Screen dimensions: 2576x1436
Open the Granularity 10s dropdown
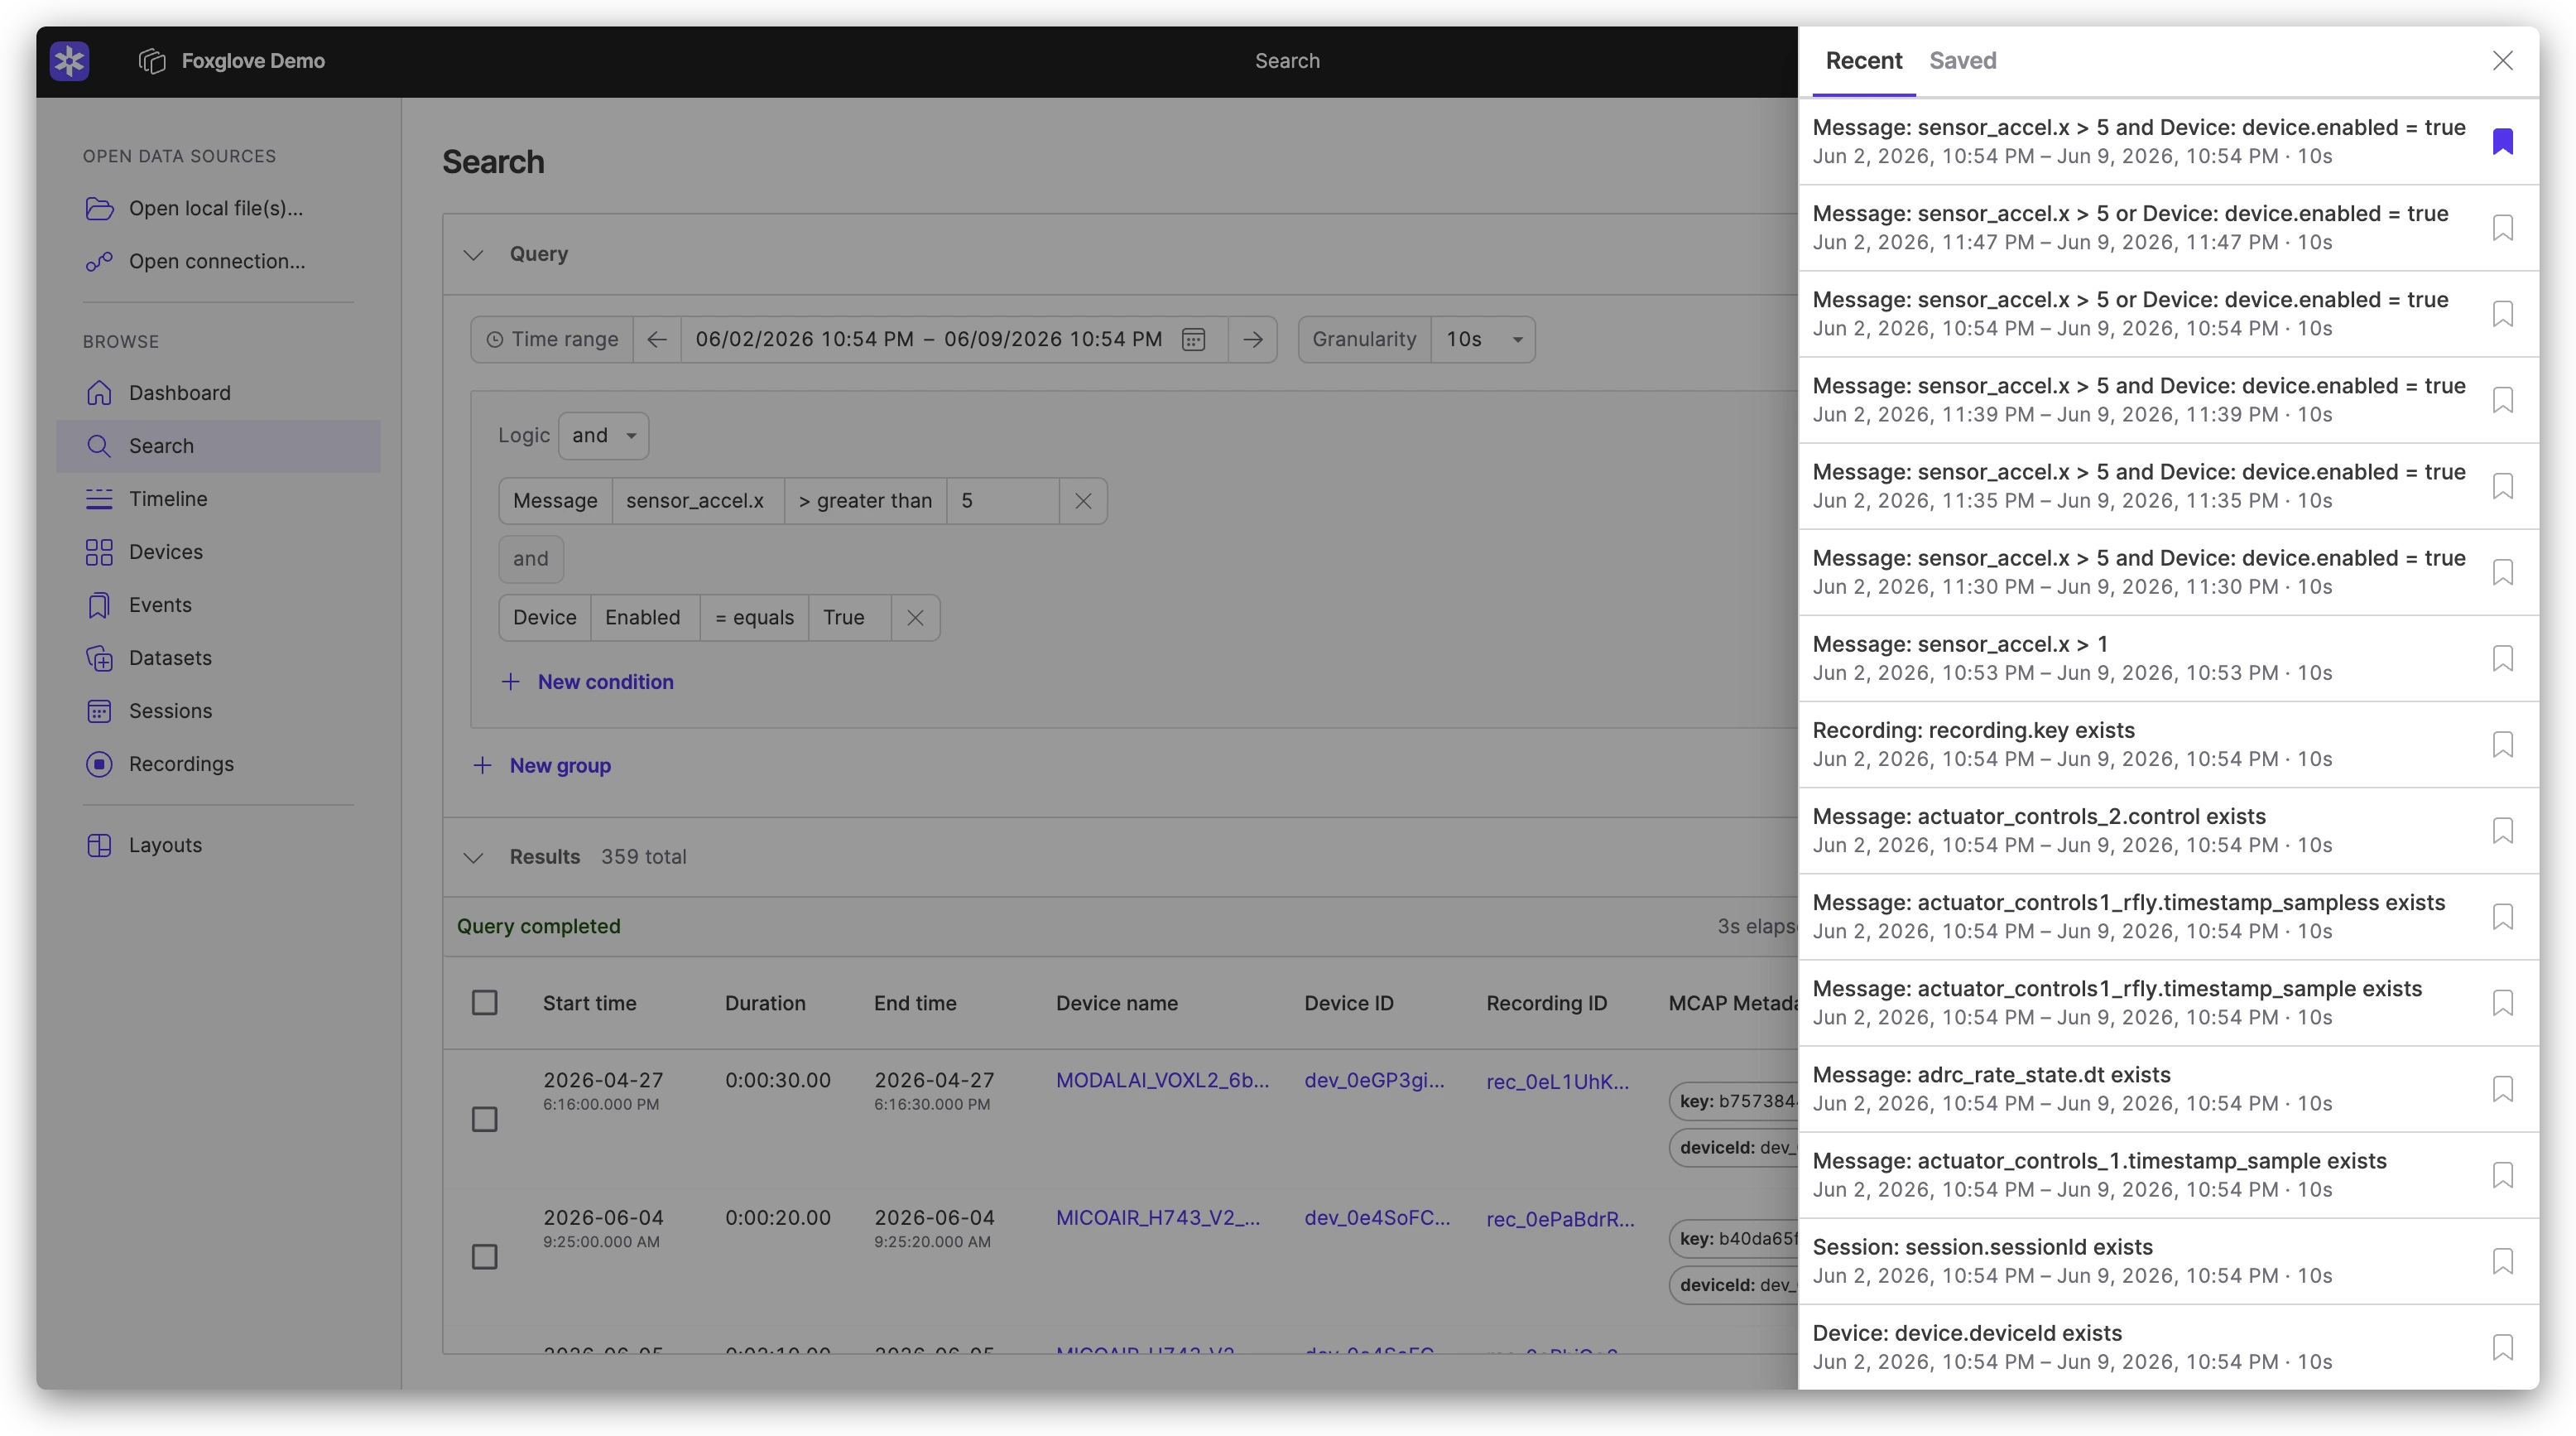pyautogui.click(x=1483, y=340)
